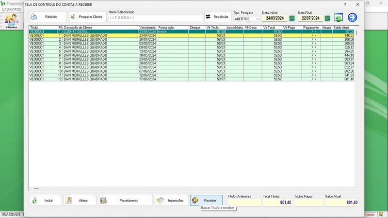This screenshot has width=388, height=218.
Task: Click the Data Inicial date field
Action: (275, 18)
